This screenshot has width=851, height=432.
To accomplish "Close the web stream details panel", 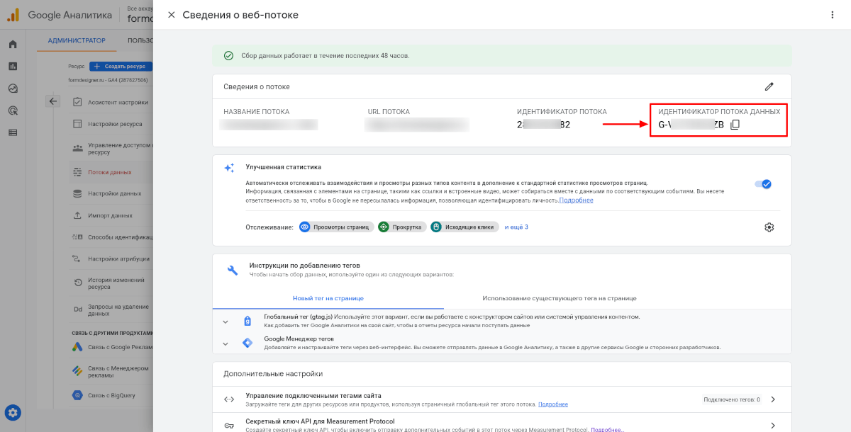I will tap(171, 15).
